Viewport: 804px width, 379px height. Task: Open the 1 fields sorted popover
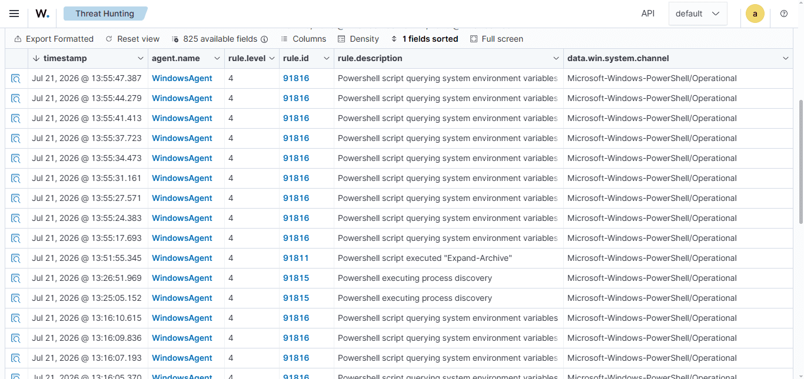424,39
